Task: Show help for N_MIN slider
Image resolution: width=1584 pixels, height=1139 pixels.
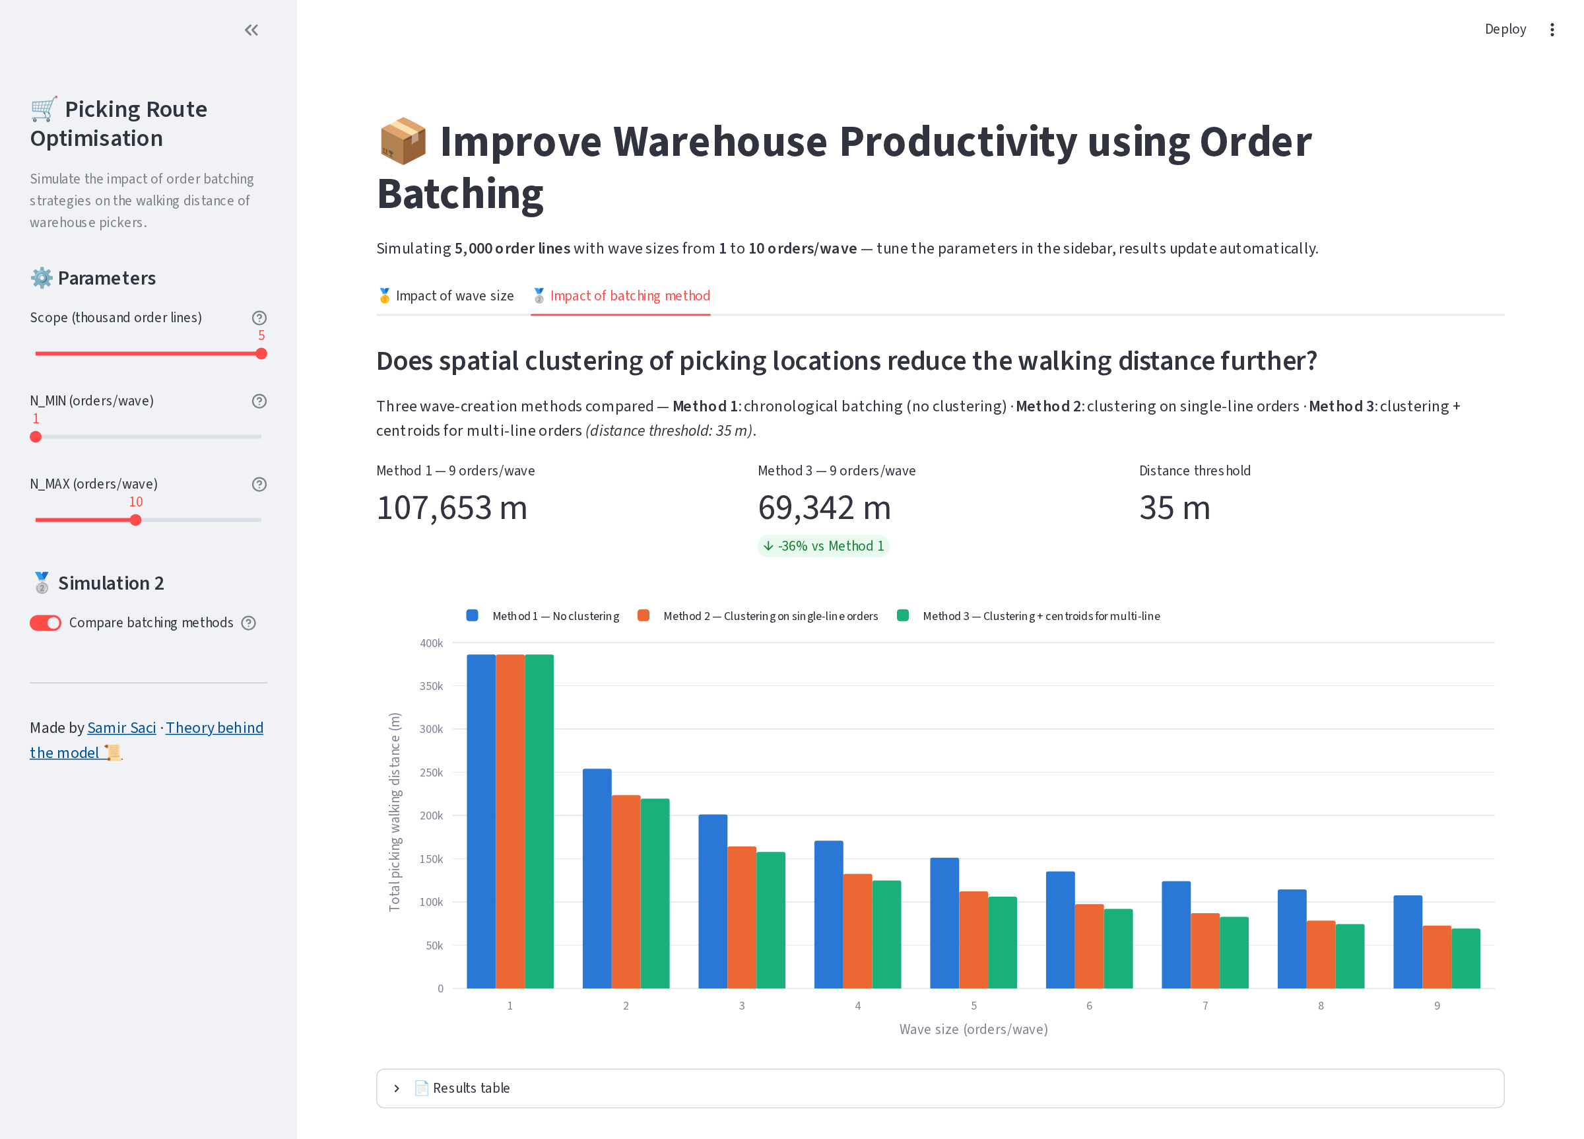Action: pos(259,401)
